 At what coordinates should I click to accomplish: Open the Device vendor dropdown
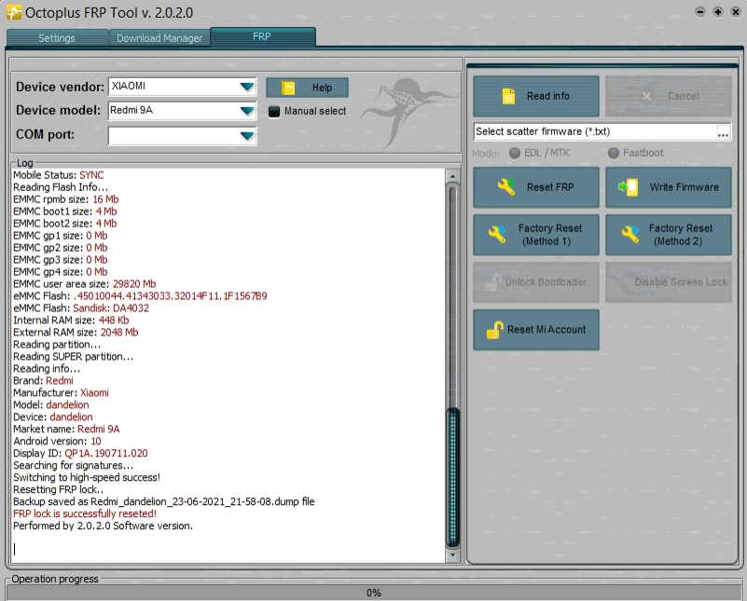tap(247, 87)
